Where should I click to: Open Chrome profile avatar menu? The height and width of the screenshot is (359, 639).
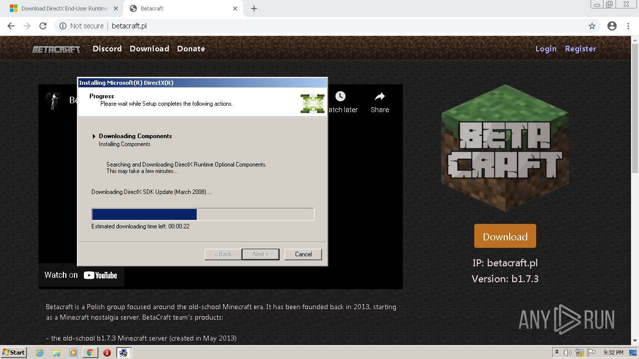coord(612,26)
